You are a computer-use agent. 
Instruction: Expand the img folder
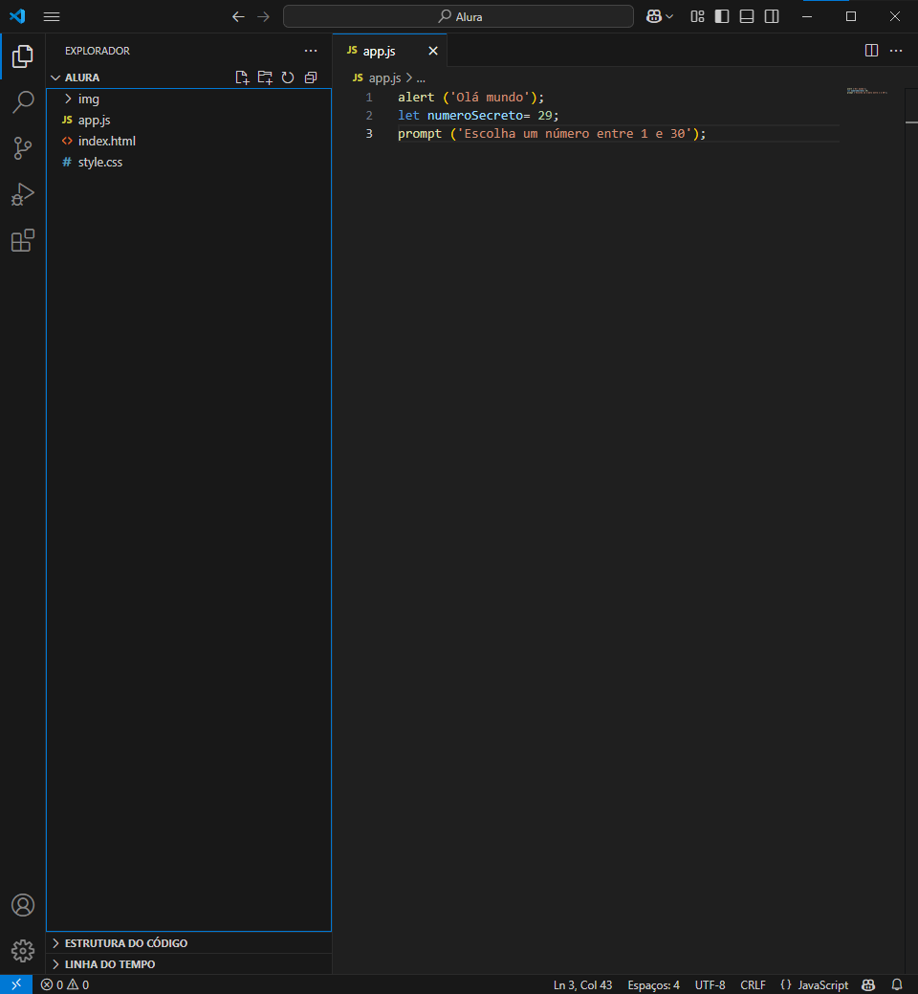(188, 99)
